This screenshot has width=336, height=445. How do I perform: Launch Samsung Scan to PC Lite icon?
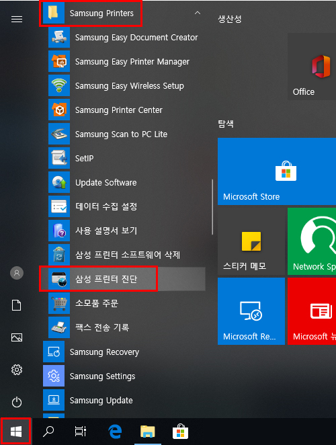tap(59, 134)
